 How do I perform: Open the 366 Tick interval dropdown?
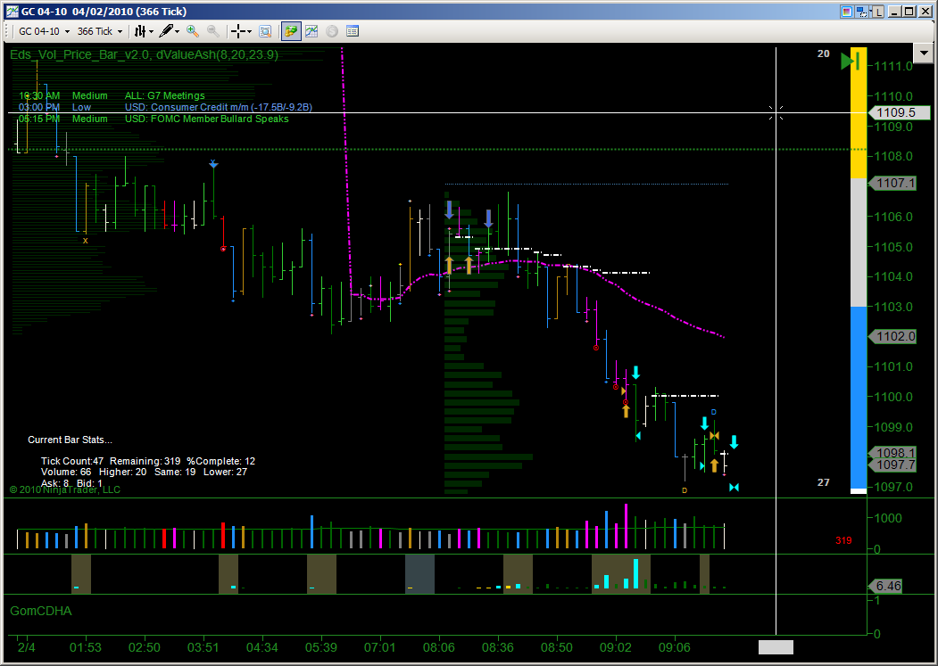click(100, 31)
